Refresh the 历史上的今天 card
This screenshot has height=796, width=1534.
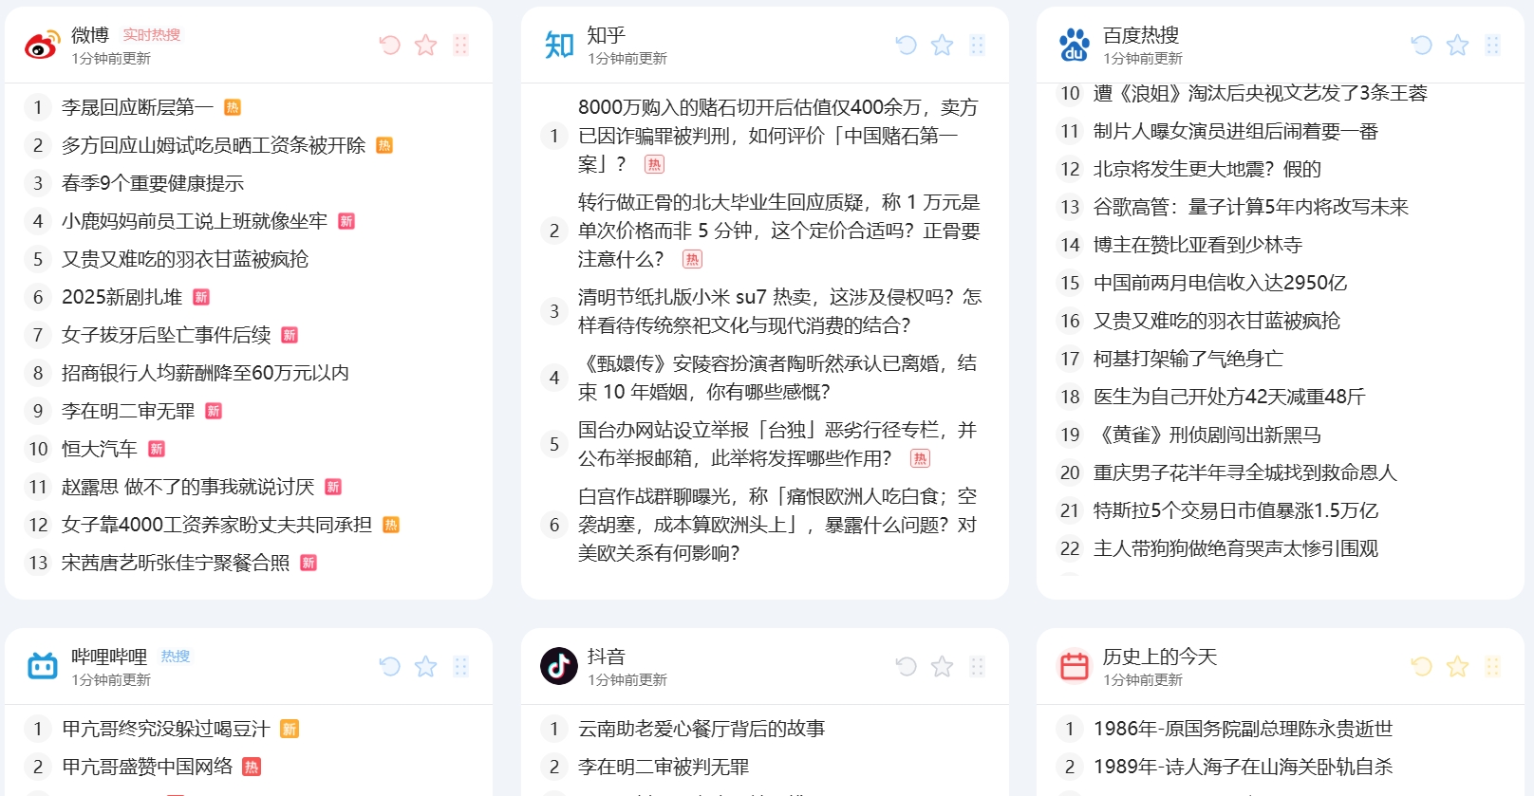[x=1422, y=666]
